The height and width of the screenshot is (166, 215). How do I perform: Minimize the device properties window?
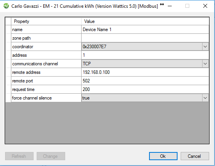pyautogui.click(x=170, y=6)
